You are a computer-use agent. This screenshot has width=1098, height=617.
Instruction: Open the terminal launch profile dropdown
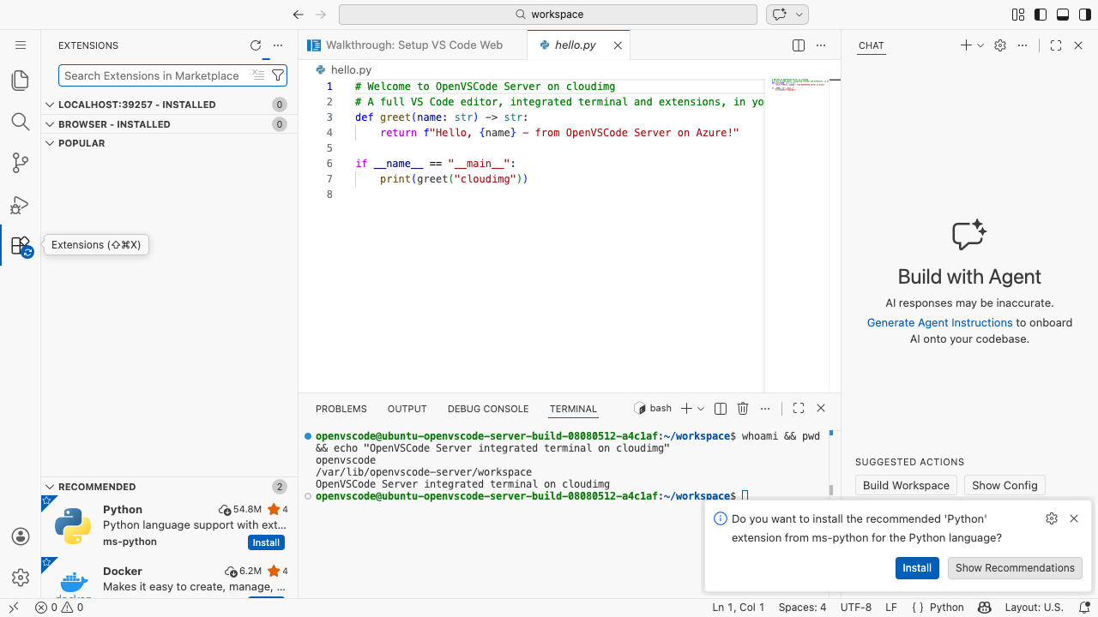(701, 409)
